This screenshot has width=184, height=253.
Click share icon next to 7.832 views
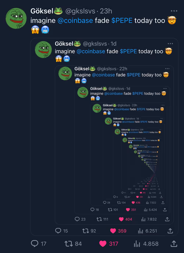pos(167,219)
